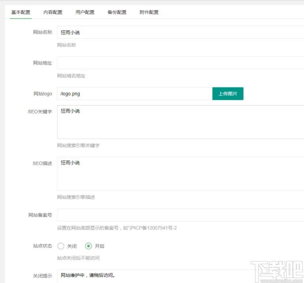Click the SEO描述 text area
304x283 pixels.
pos(180,174)
